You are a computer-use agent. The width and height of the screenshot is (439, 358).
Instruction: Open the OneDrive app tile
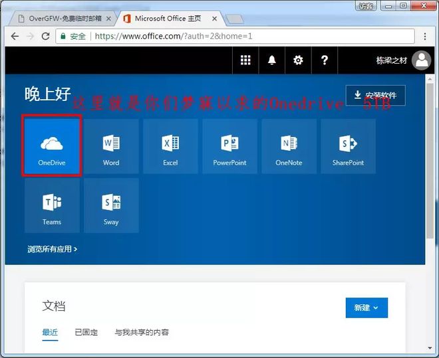(52, 145)
